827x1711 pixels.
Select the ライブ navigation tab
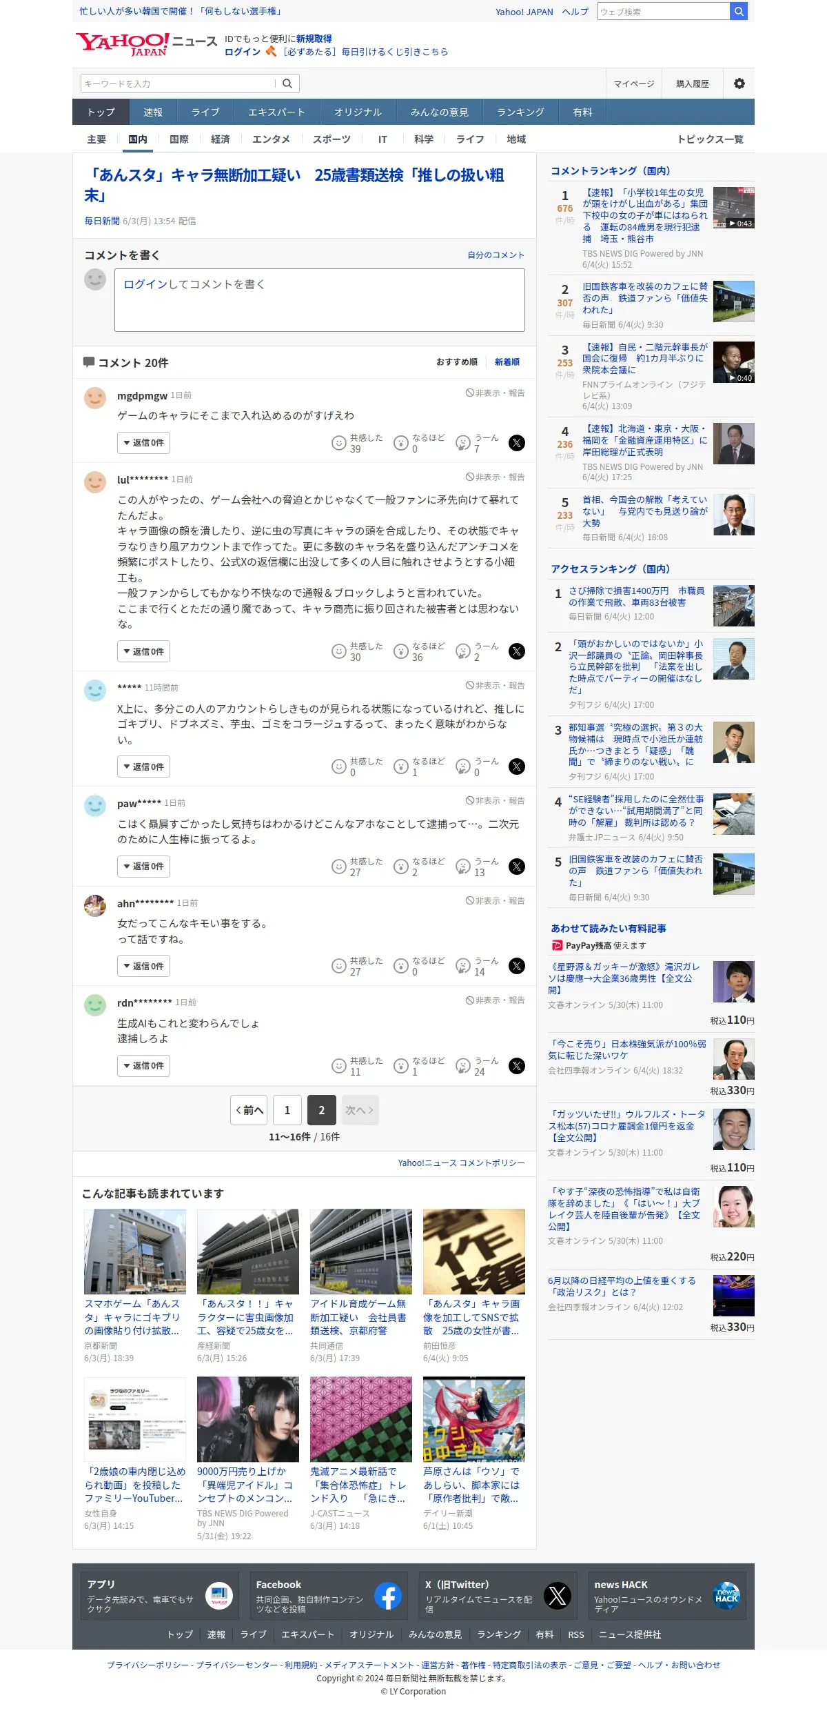pyautogui.click(x=205, y=112)
